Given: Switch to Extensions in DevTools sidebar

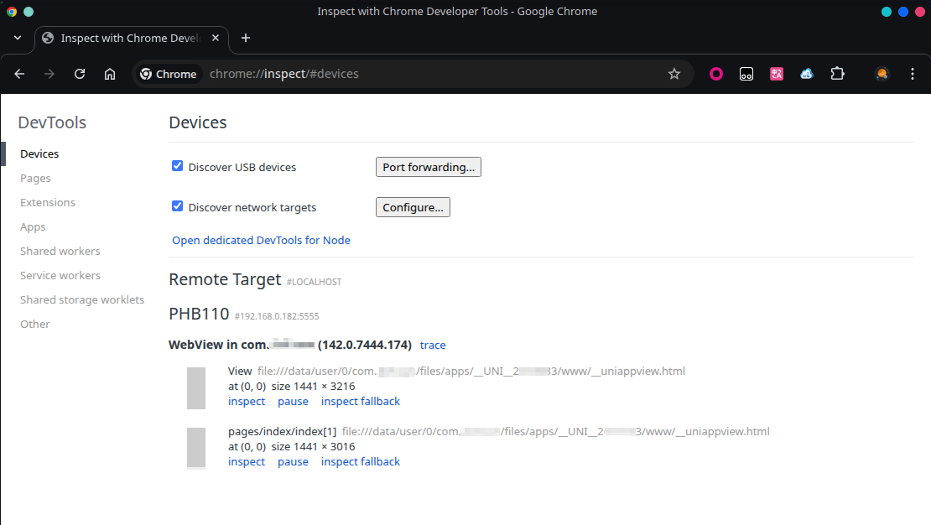Looking at the screenshot, I should (48, 203).
